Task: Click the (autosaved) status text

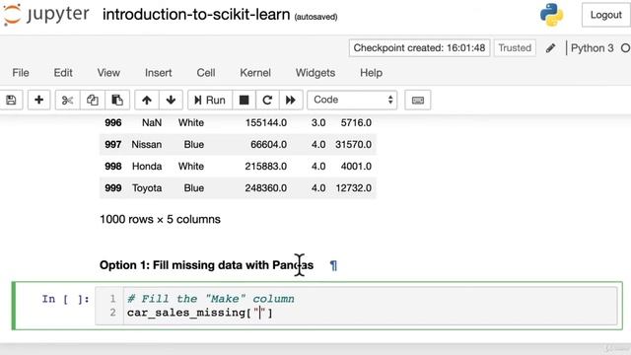Action: [315, 17]
